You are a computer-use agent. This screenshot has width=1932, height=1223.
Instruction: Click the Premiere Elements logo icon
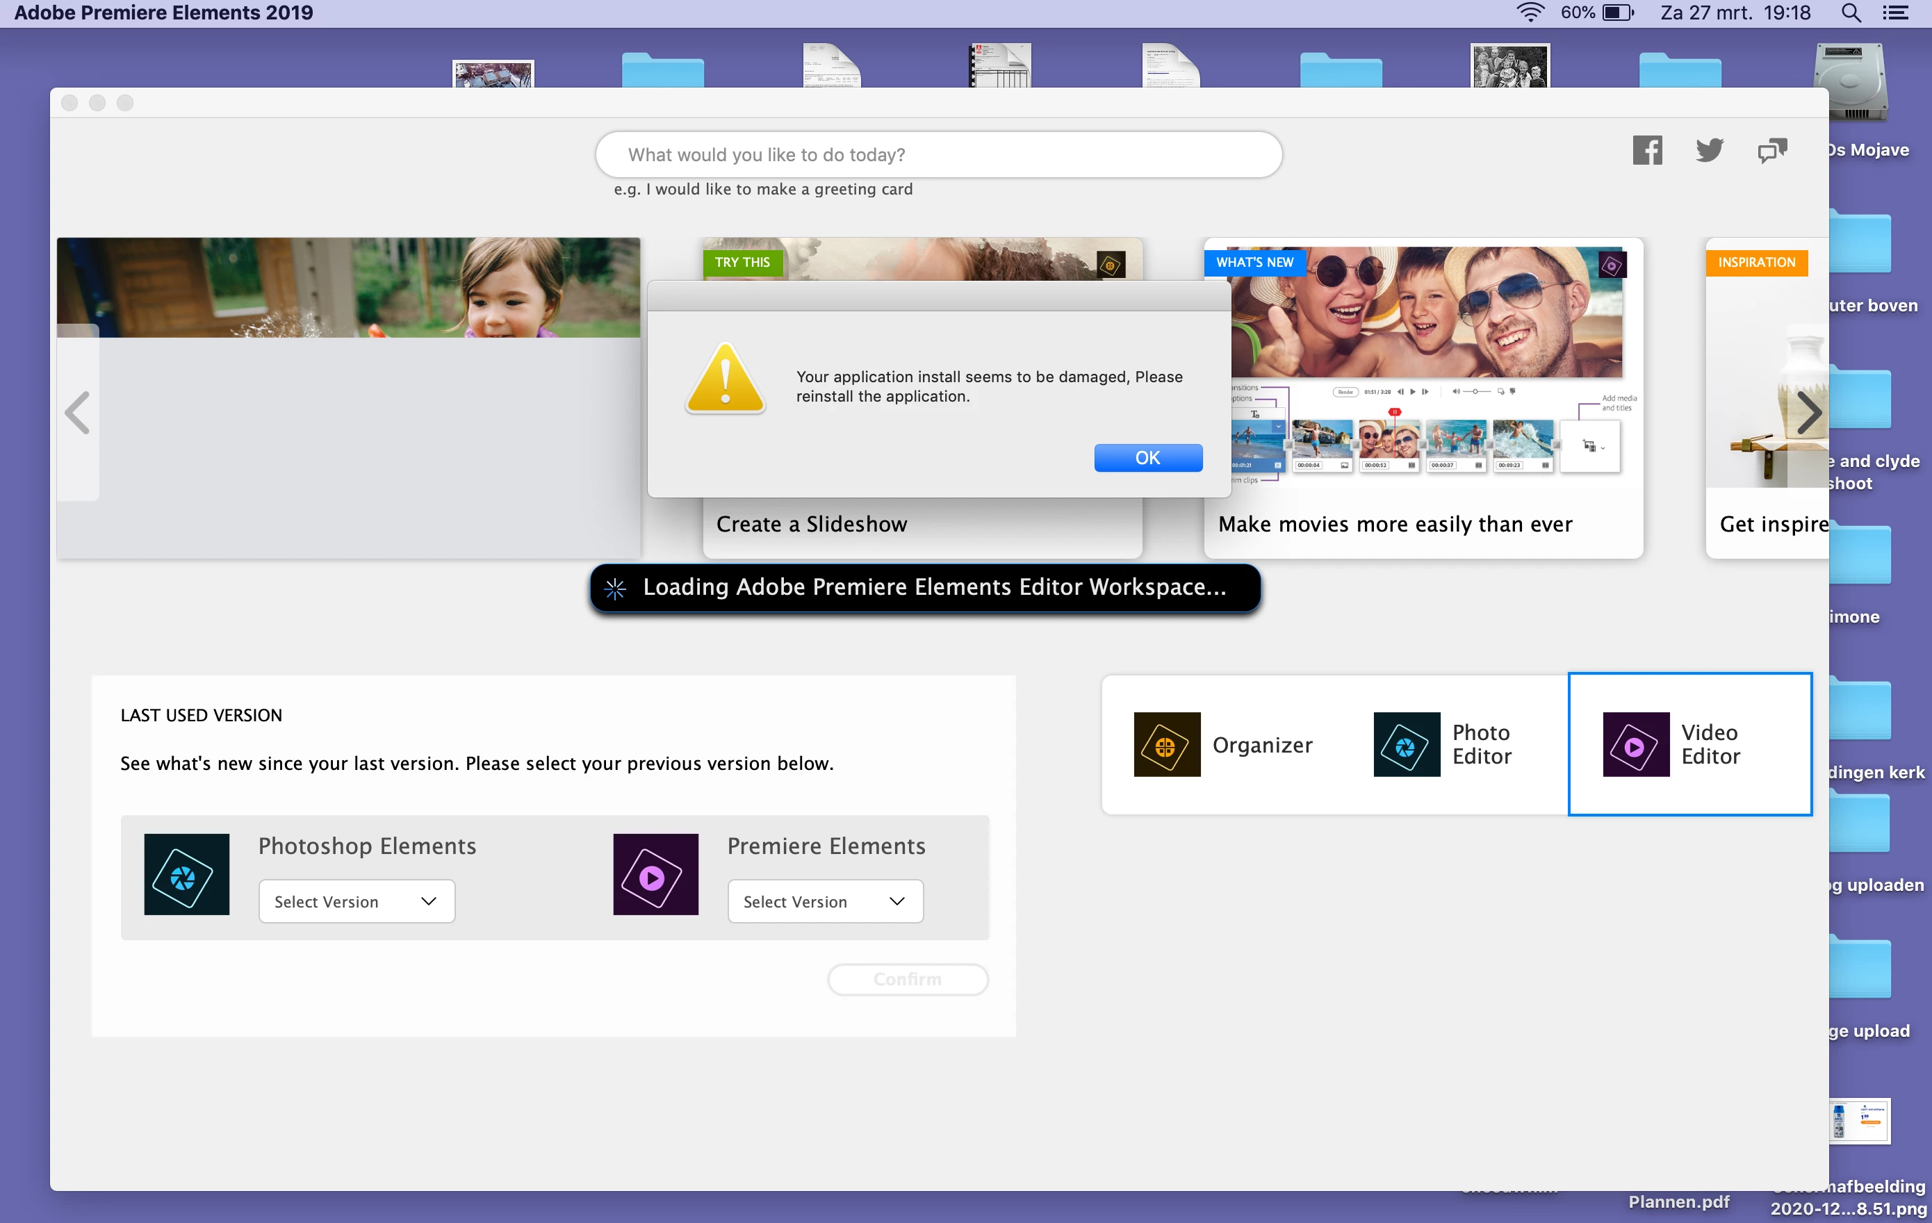point(655,874)
